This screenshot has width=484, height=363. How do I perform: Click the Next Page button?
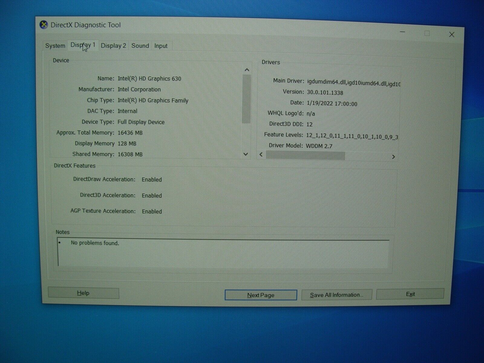click(x=261, y=295)
